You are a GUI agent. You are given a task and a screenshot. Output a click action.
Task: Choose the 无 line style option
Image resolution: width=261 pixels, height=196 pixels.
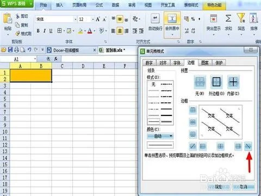point(153,84)
